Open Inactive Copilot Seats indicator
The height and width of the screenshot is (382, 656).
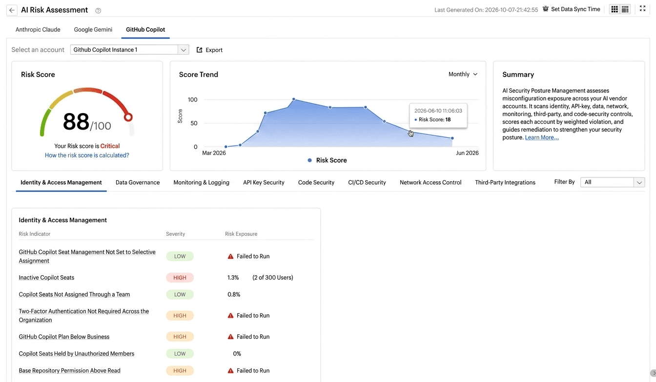pyautogui.click(x=46, y=278)
